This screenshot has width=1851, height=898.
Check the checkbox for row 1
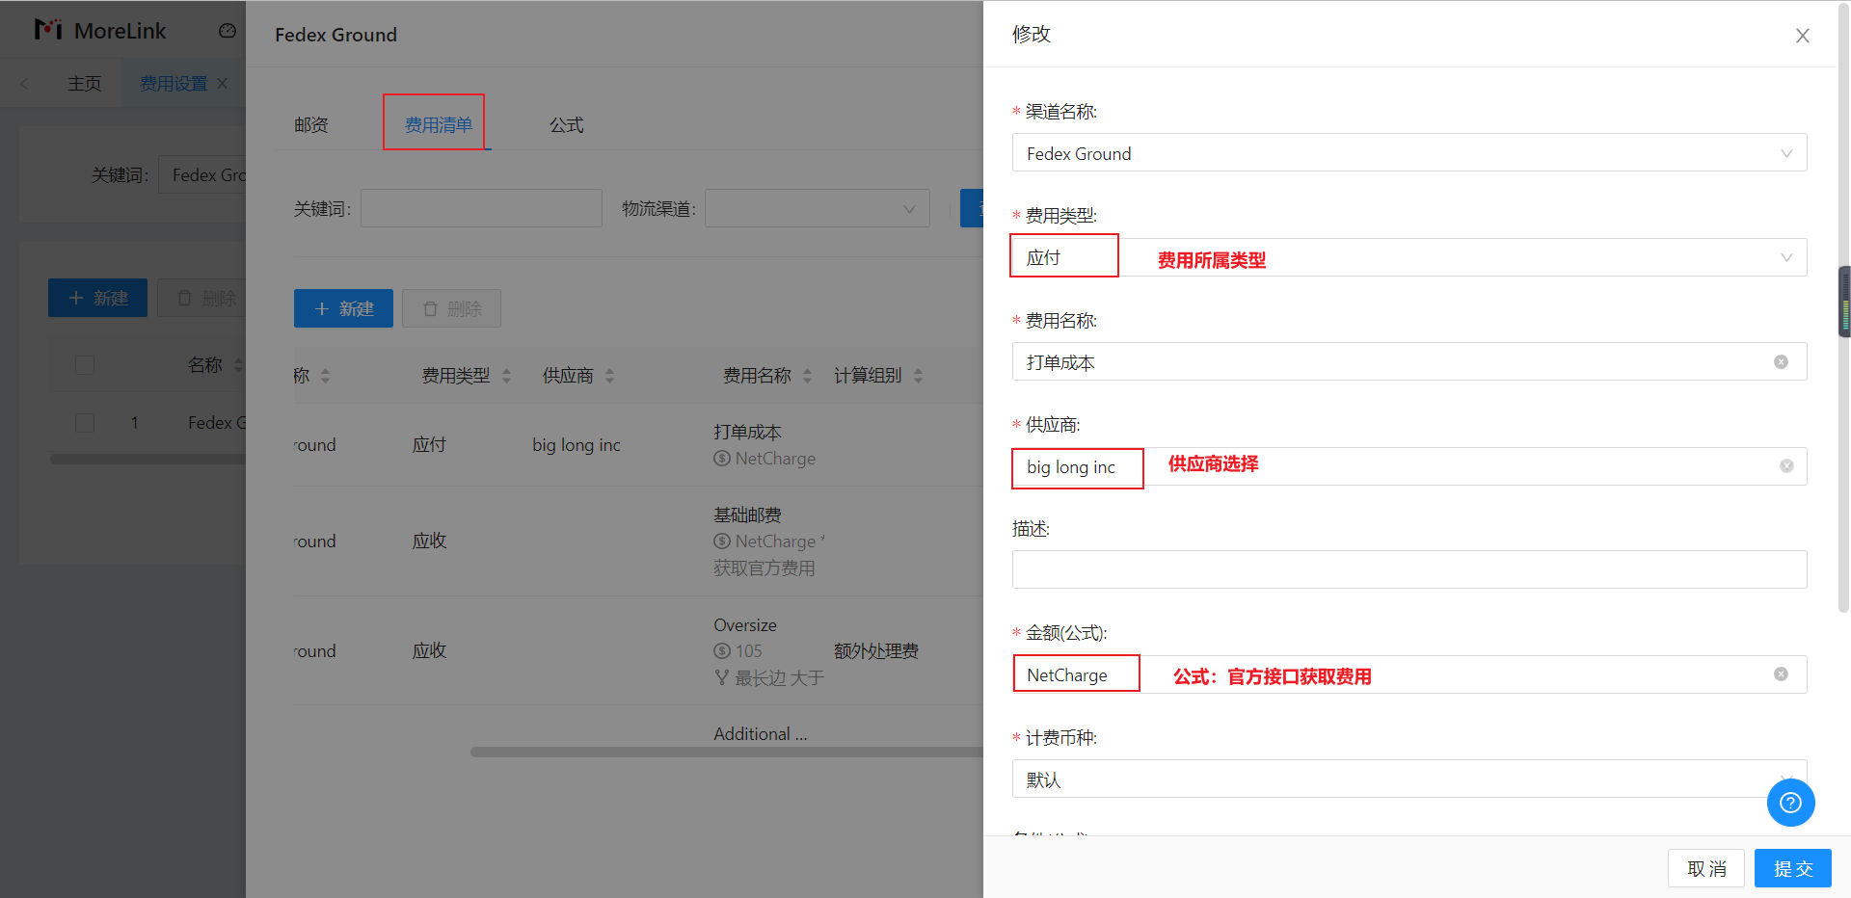(x=85, y=423)
